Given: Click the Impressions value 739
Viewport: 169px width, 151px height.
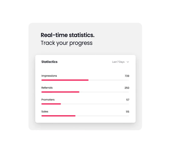Looking at the screenshot, I should tap(127, 76).
